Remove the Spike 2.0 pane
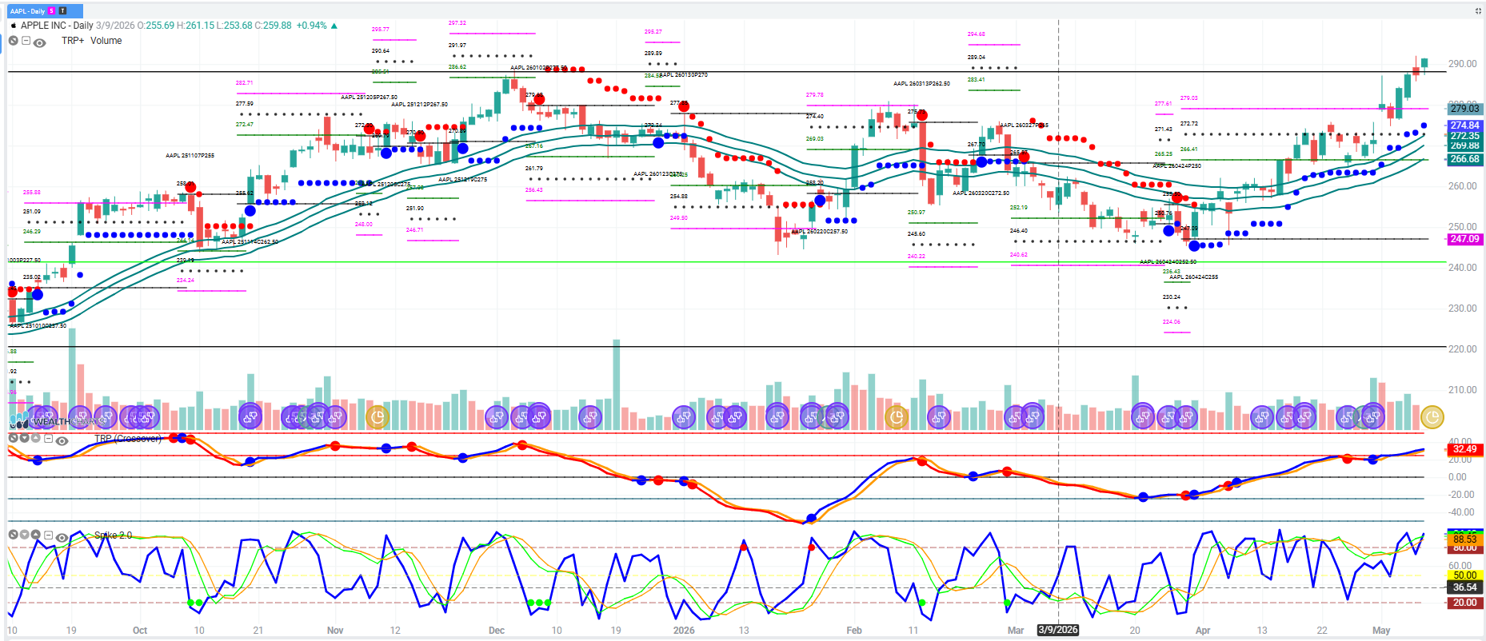 (x=13, y=535)
